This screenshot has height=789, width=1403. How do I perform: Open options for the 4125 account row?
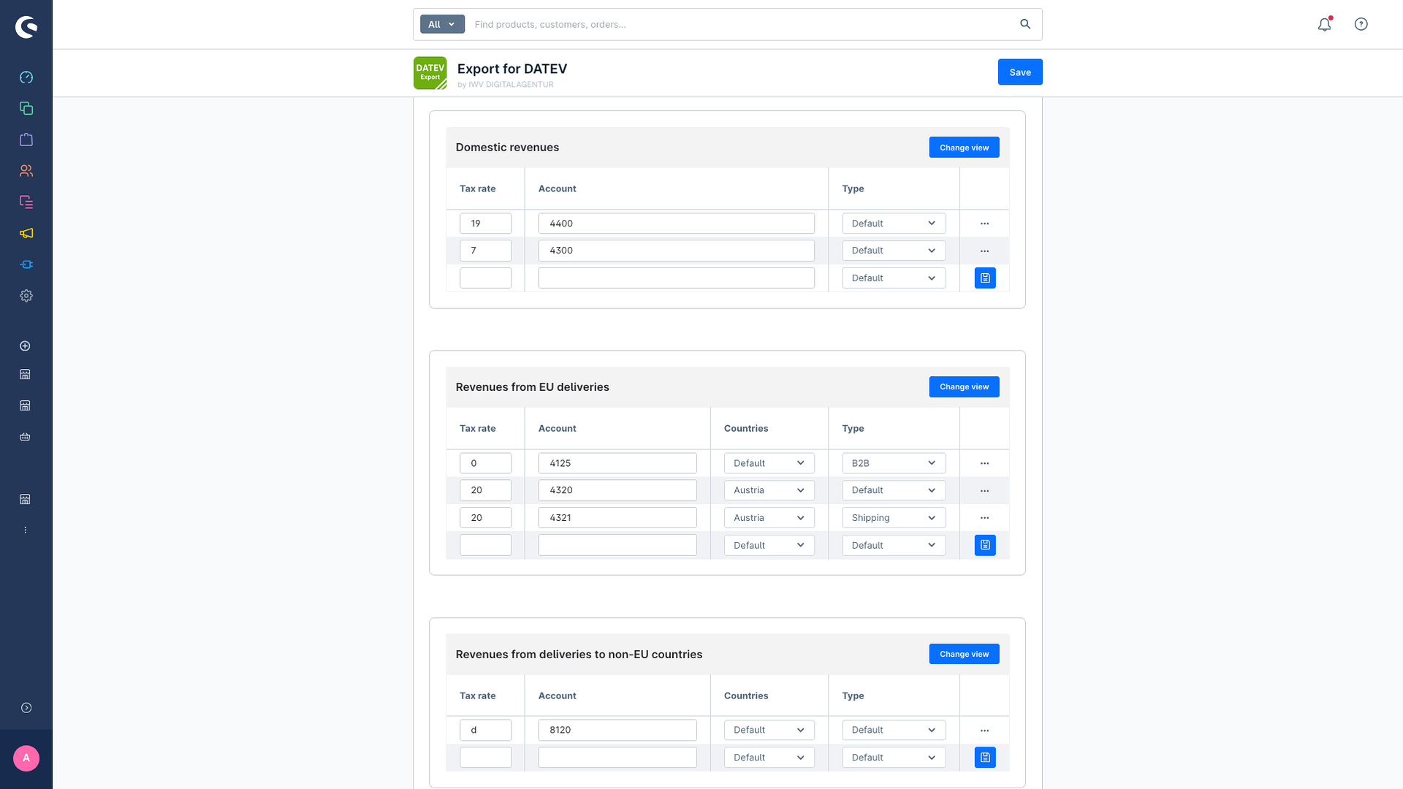click(984, 463)
